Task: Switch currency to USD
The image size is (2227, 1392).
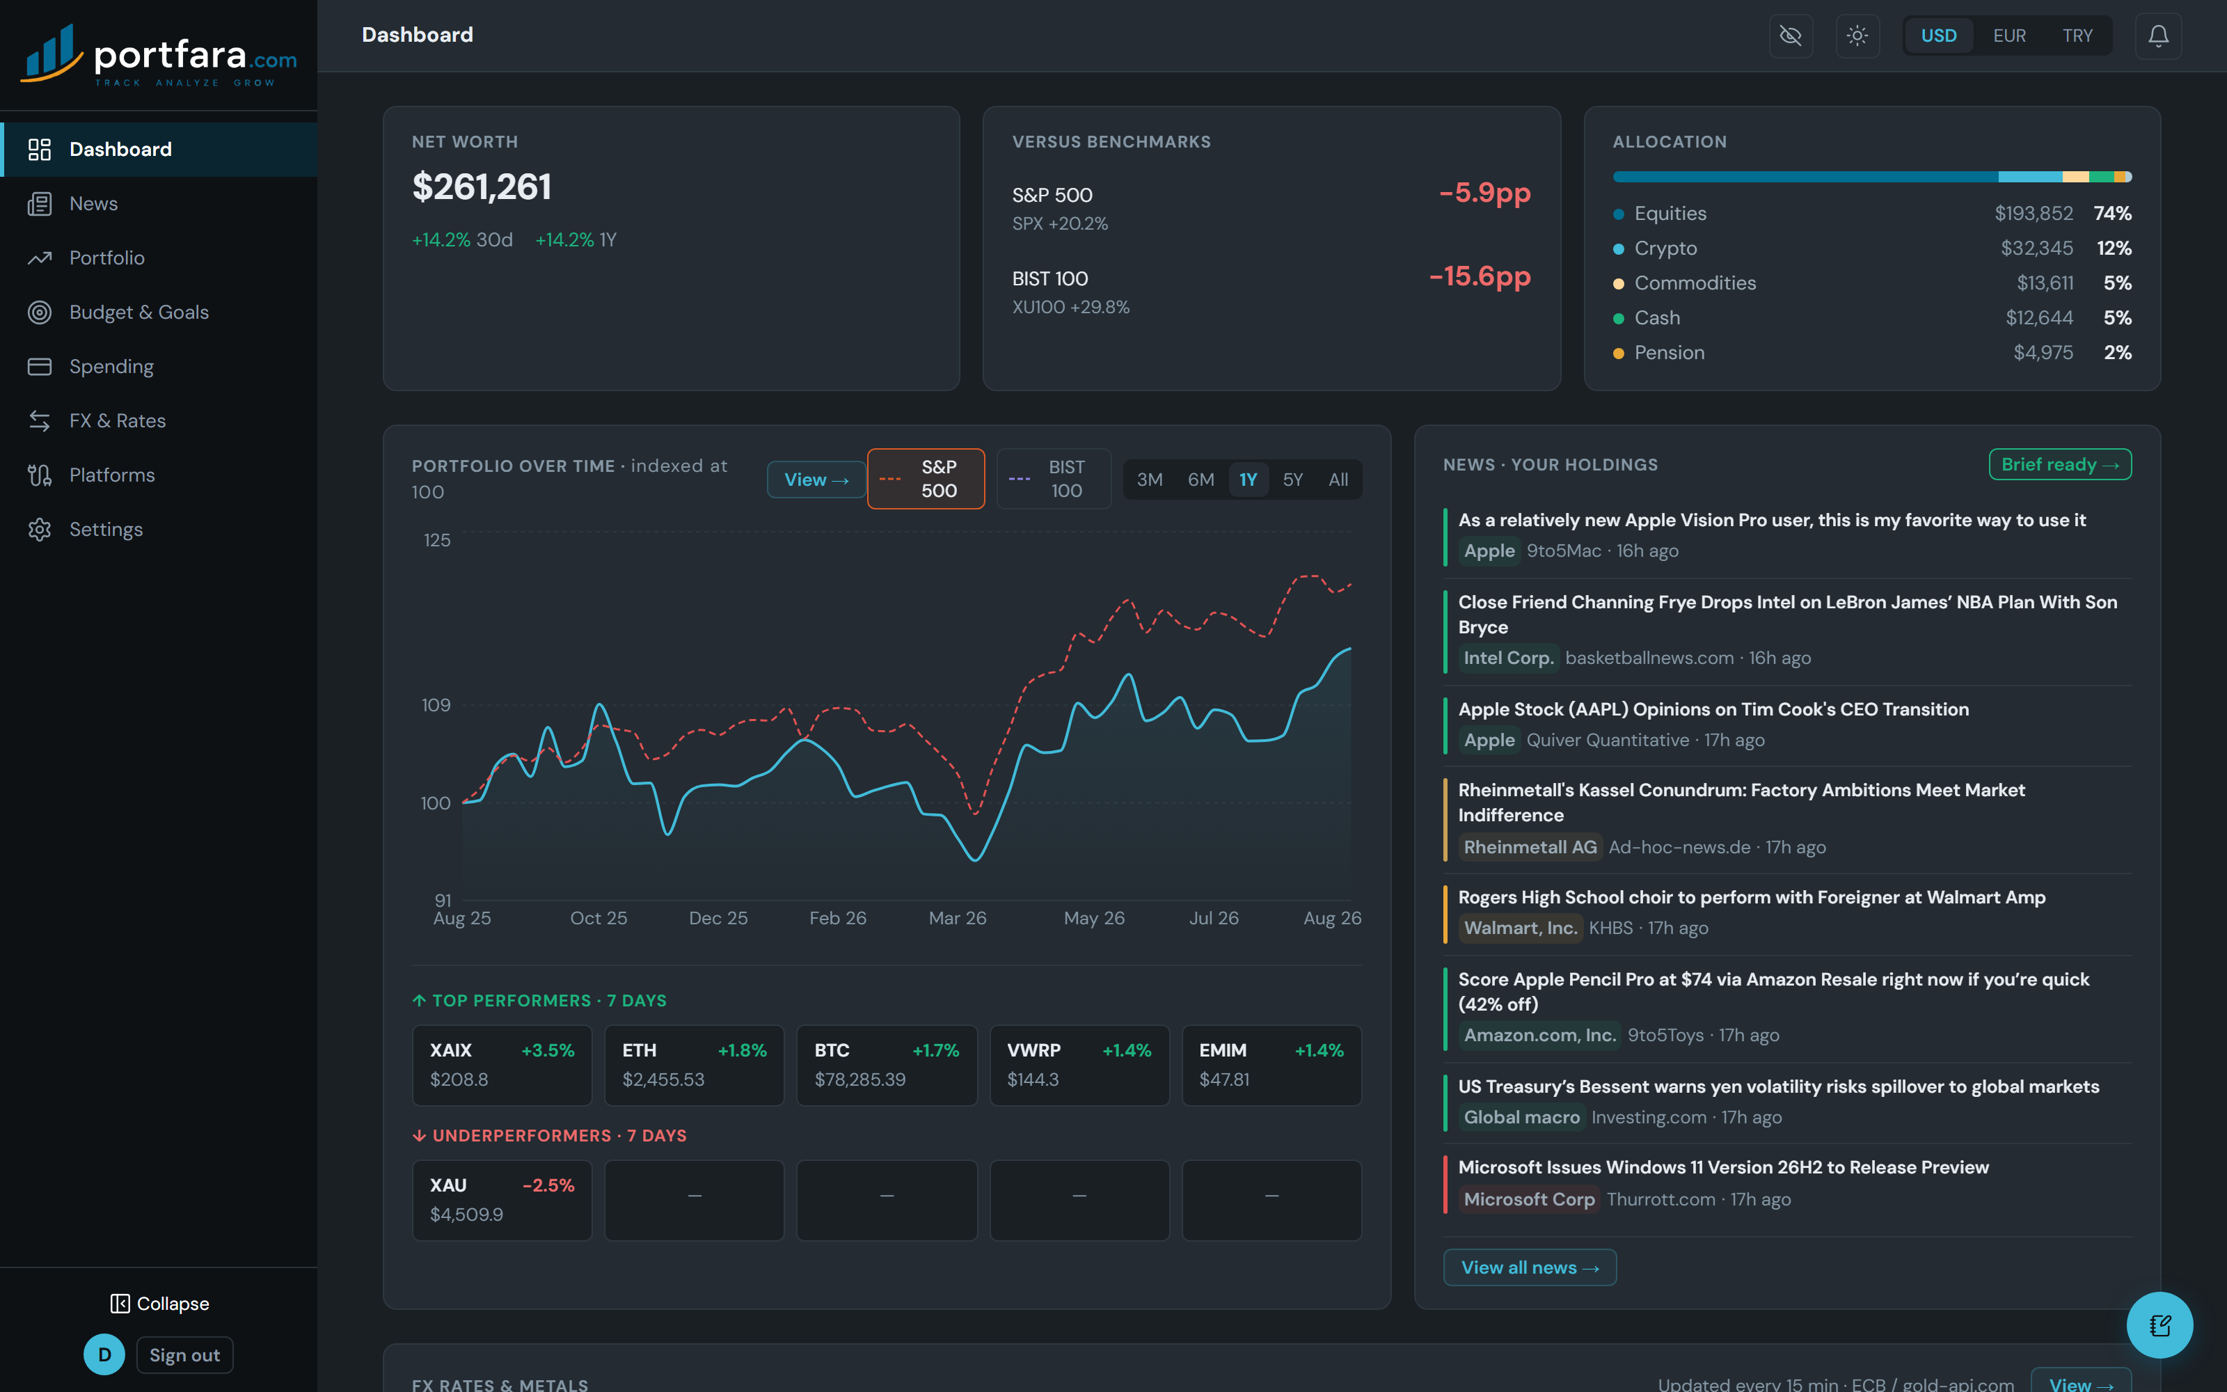Action: [x=1939, y=36]
